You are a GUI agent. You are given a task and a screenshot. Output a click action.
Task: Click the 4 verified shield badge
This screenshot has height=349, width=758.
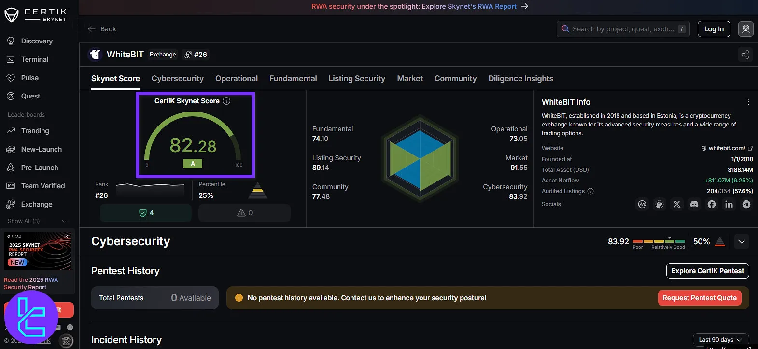point(146,213)
